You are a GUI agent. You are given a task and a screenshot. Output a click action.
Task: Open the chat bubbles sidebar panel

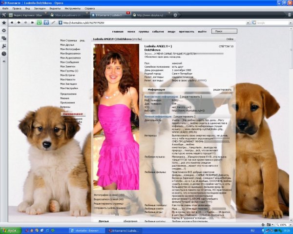click(4, 38)
